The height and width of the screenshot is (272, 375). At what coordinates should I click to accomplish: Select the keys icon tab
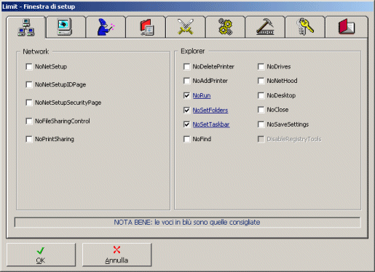[305, 27]
